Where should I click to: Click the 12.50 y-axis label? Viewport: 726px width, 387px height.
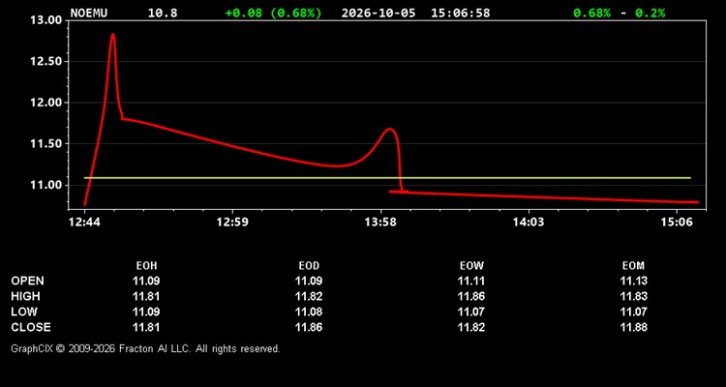[x=45, y=62]
